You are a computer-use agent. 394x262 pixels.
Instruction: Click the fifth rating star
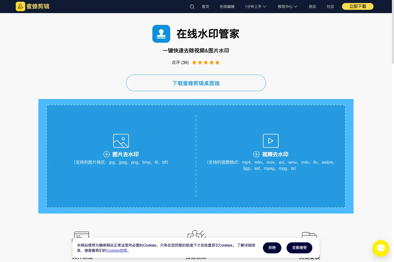[217, 62]
